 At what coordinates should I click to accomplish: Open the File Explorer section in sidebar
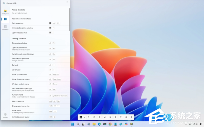(5, 12)
